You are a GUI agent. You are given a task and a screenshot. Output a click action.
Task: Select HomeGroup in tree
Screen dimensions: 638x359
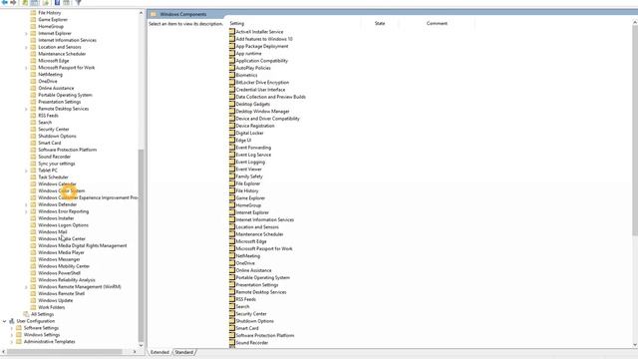coord(51,27)
